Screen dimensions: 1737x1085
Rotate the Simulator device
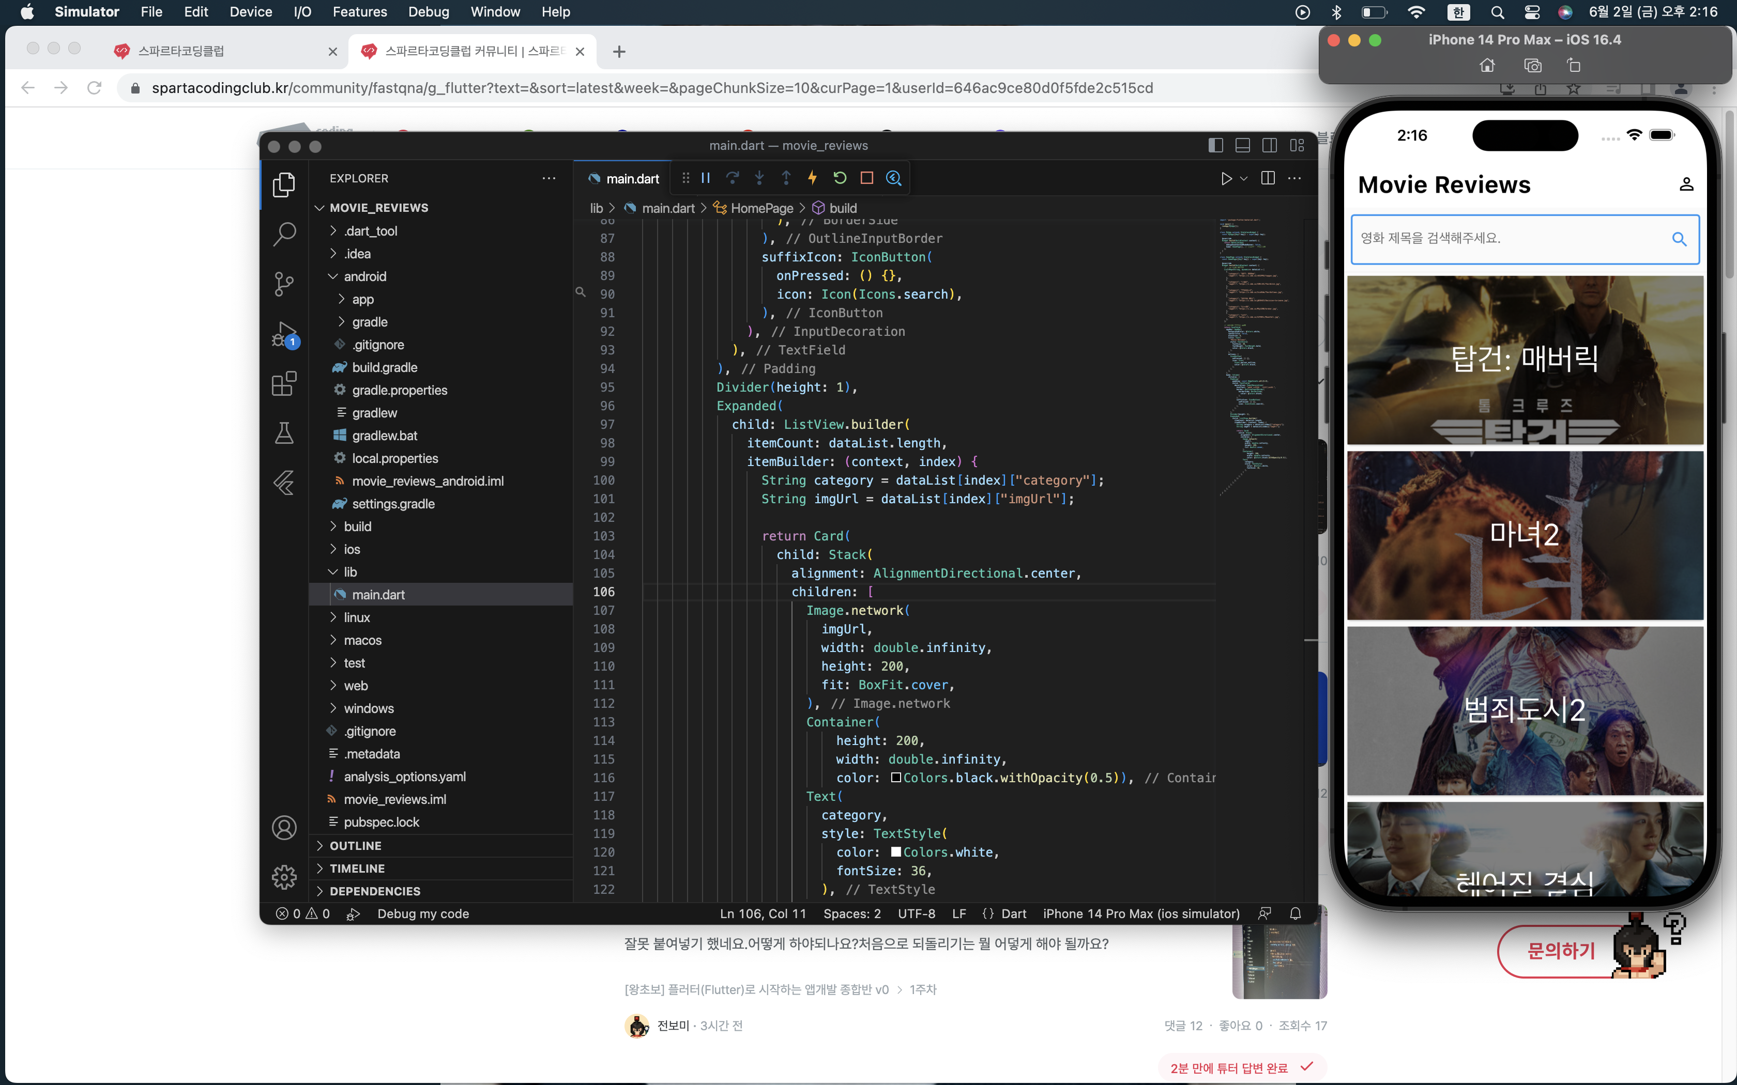coord(1573,65)
